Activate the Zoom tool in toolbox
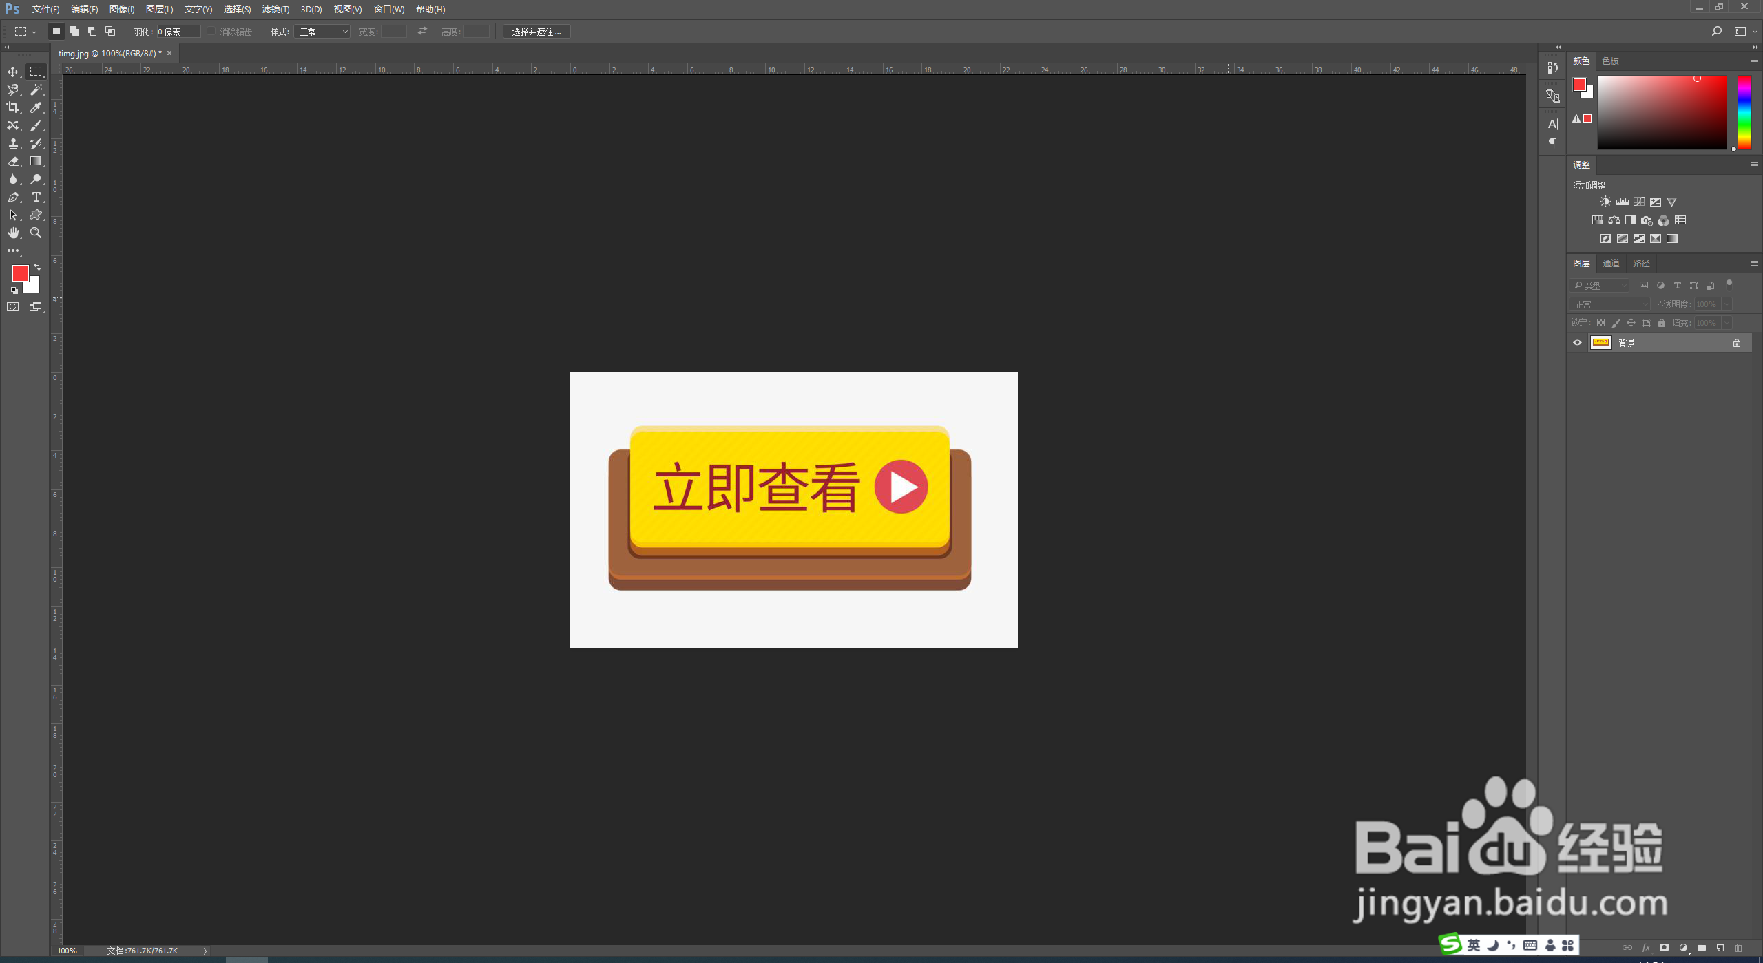Image resolution: width=1763 pixels, height=963 pixels. (36, 233)
